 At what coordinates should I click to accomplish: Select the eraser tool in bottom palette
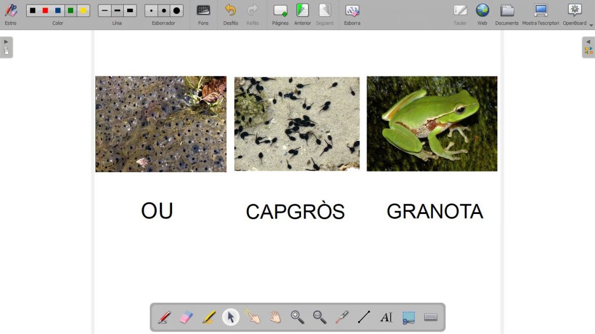[186, 317]
